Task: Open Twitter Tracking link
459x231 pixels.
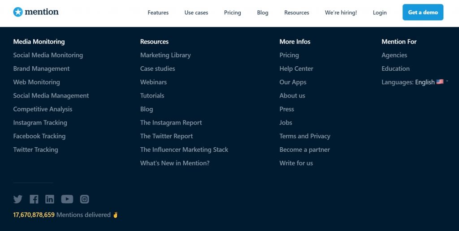Action: [x=36, y=150]
